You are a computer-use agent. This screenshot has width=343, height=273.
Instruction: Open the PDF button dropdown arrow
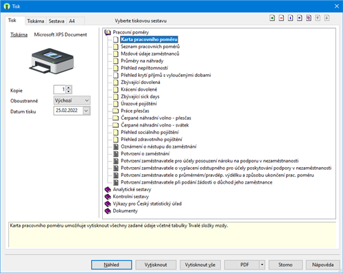coord(262,265)
